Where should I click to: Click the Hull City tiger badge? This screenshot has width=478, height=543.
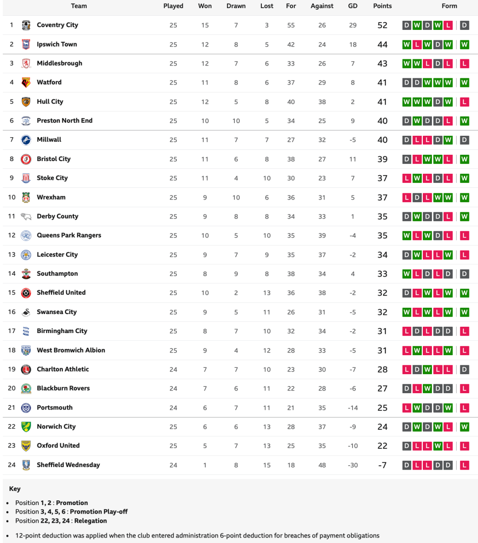(x=26, y=102)
